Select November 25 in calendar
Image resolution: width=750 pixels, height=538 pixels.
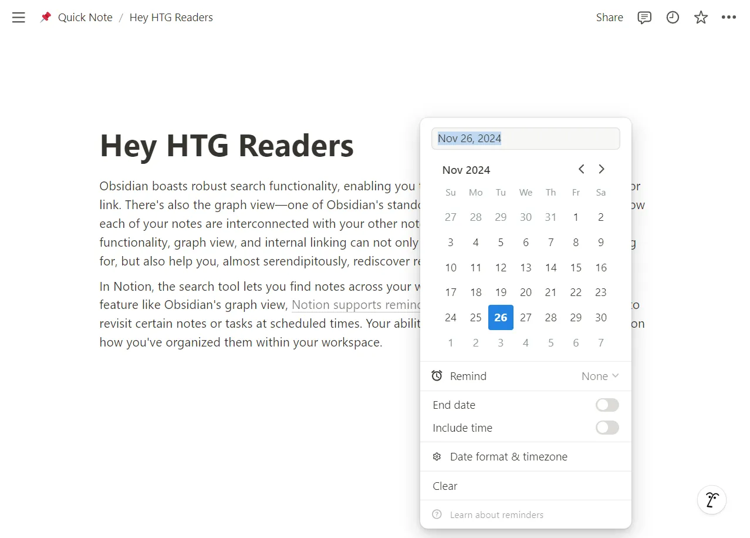476,317
